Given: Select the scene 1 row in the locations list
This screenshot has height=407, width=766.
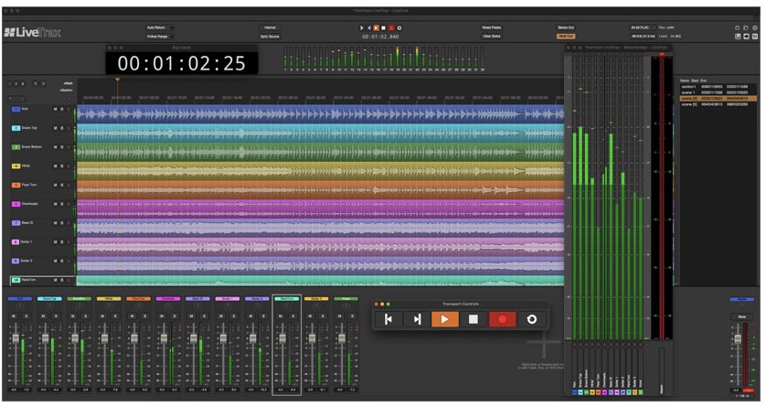Looking at the screenshot, I should (x=718, y=92).
